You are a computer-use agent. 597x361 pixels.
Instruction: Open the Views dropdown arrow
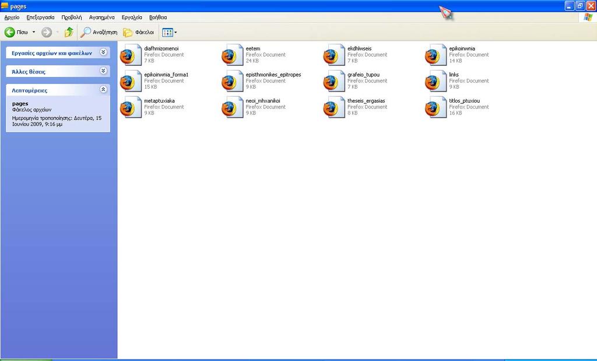tap(175, 33)
